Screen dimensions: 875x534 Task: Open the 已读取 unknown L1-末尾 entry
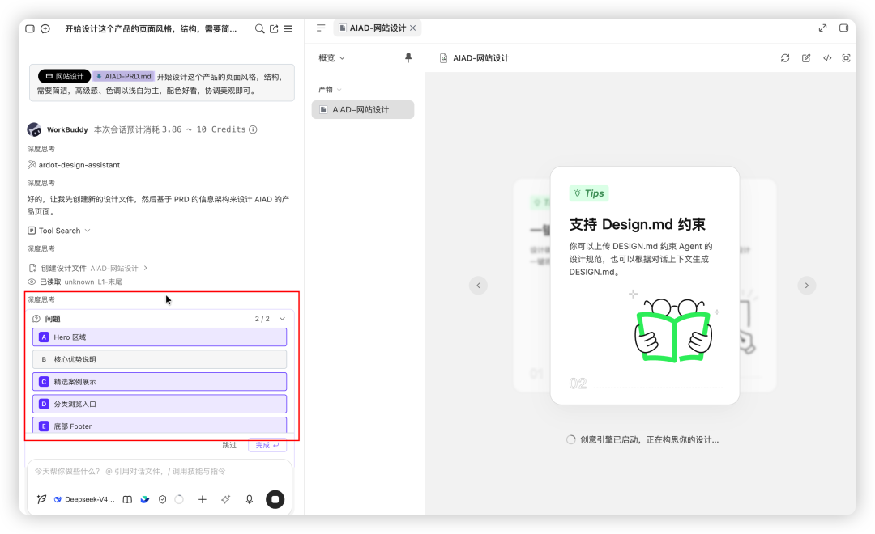point(75,282)
